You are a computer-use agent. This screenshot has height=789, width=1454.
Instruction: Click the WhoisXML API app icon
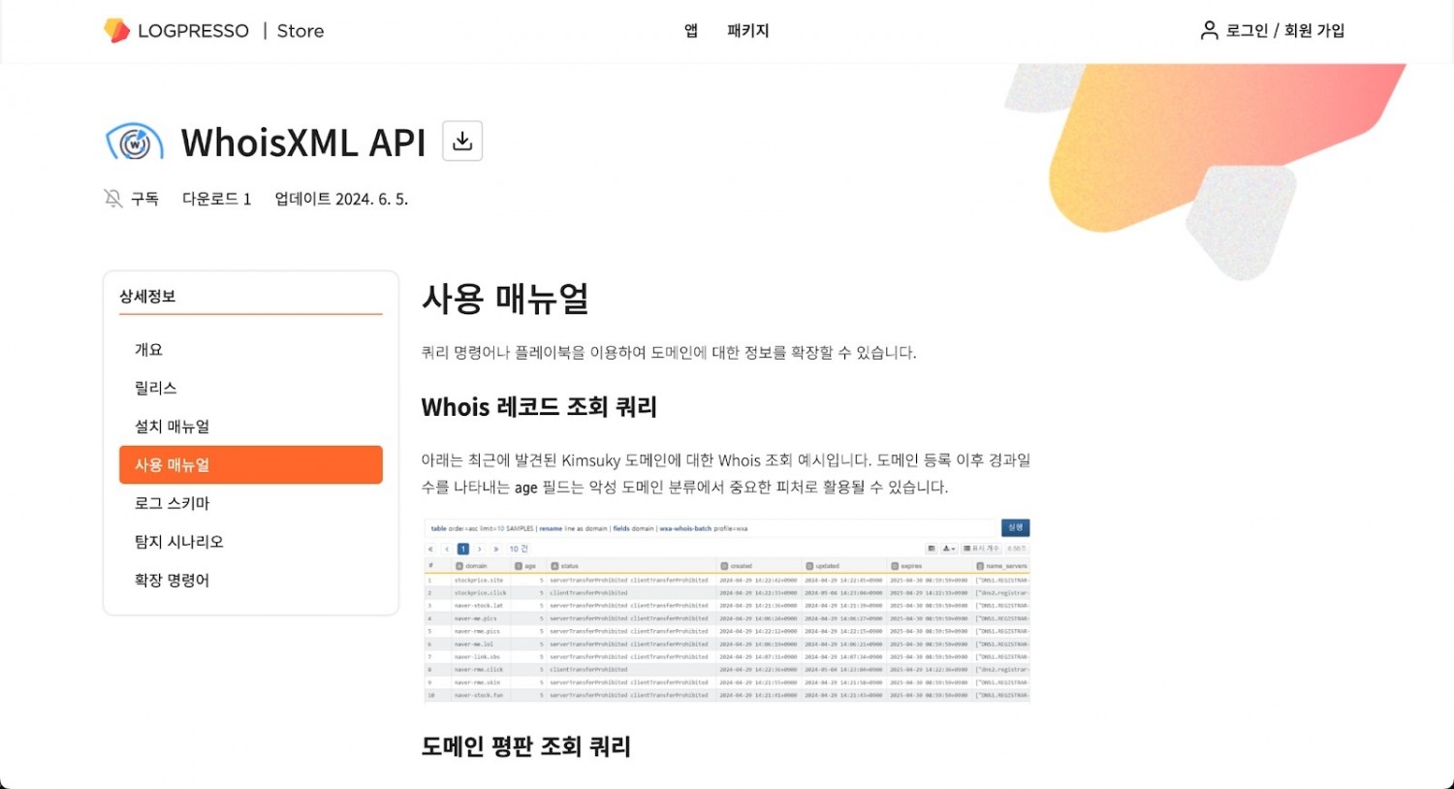click(135, 142)
